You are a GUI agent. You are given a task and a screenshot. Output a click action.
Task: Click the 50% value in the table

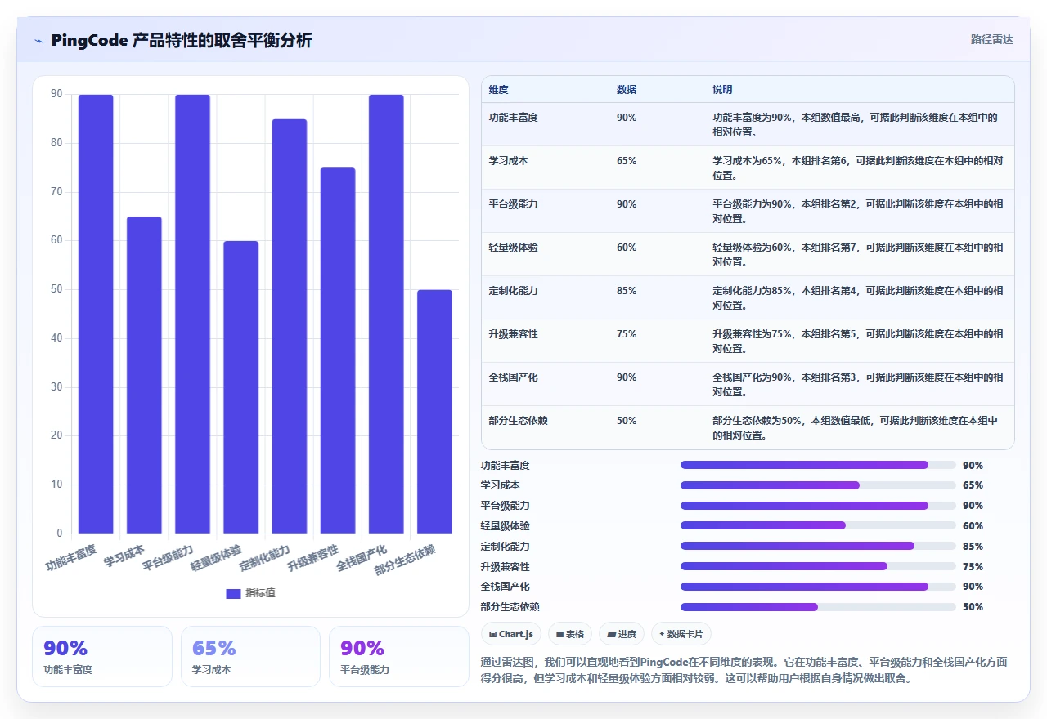627,421
